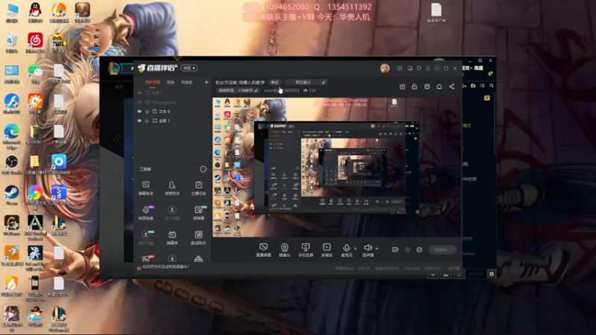The image size is (596, 335).
Task: Open the WeChat desktop shortcut
Action: point(35,73)
